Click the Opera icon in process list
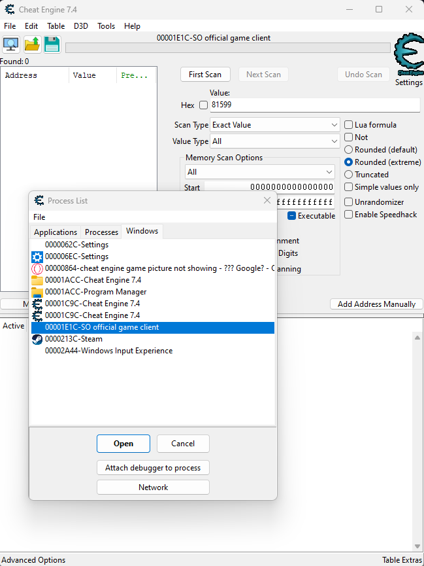Image resolution: width=424 pixels, height=566 pixels. pos(37,270)
